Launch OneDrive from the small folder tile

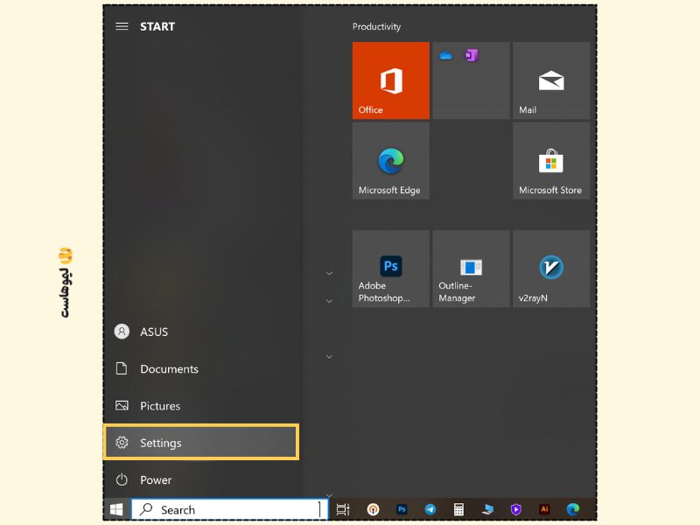[445, 56]
